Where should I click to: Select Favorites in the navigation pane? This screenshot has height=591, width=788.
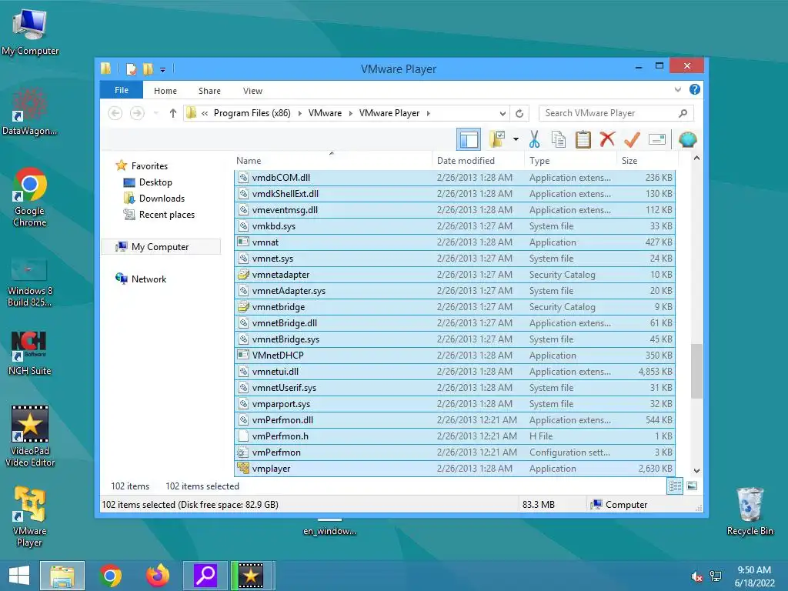pos(149,166)
